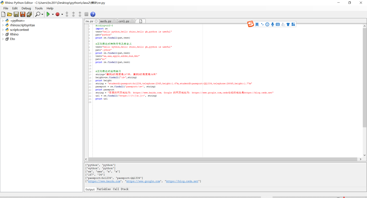Open Sogou skin shirt icon
This screenshot has height=198, width=367.
tap(288, 24)
